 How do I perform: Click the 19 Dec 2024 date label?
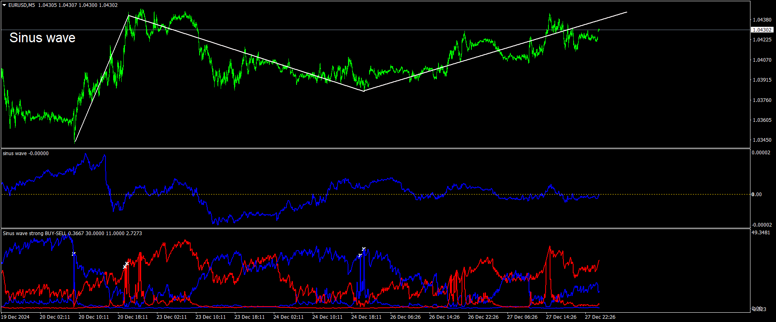pos(15,317)
